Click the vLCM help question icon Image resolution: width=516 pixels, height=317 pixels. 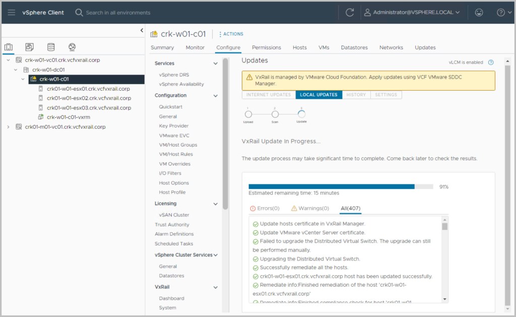(491, 62)
